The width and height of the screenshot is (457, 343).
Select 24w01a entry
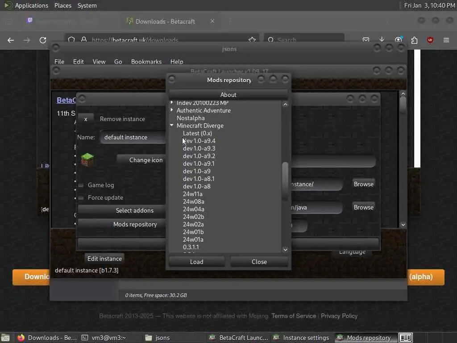coord(193,239)
